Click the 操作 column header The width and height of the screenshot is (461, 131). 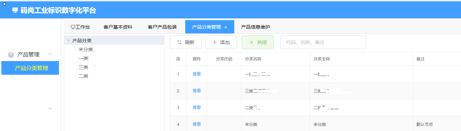(197, 59)
